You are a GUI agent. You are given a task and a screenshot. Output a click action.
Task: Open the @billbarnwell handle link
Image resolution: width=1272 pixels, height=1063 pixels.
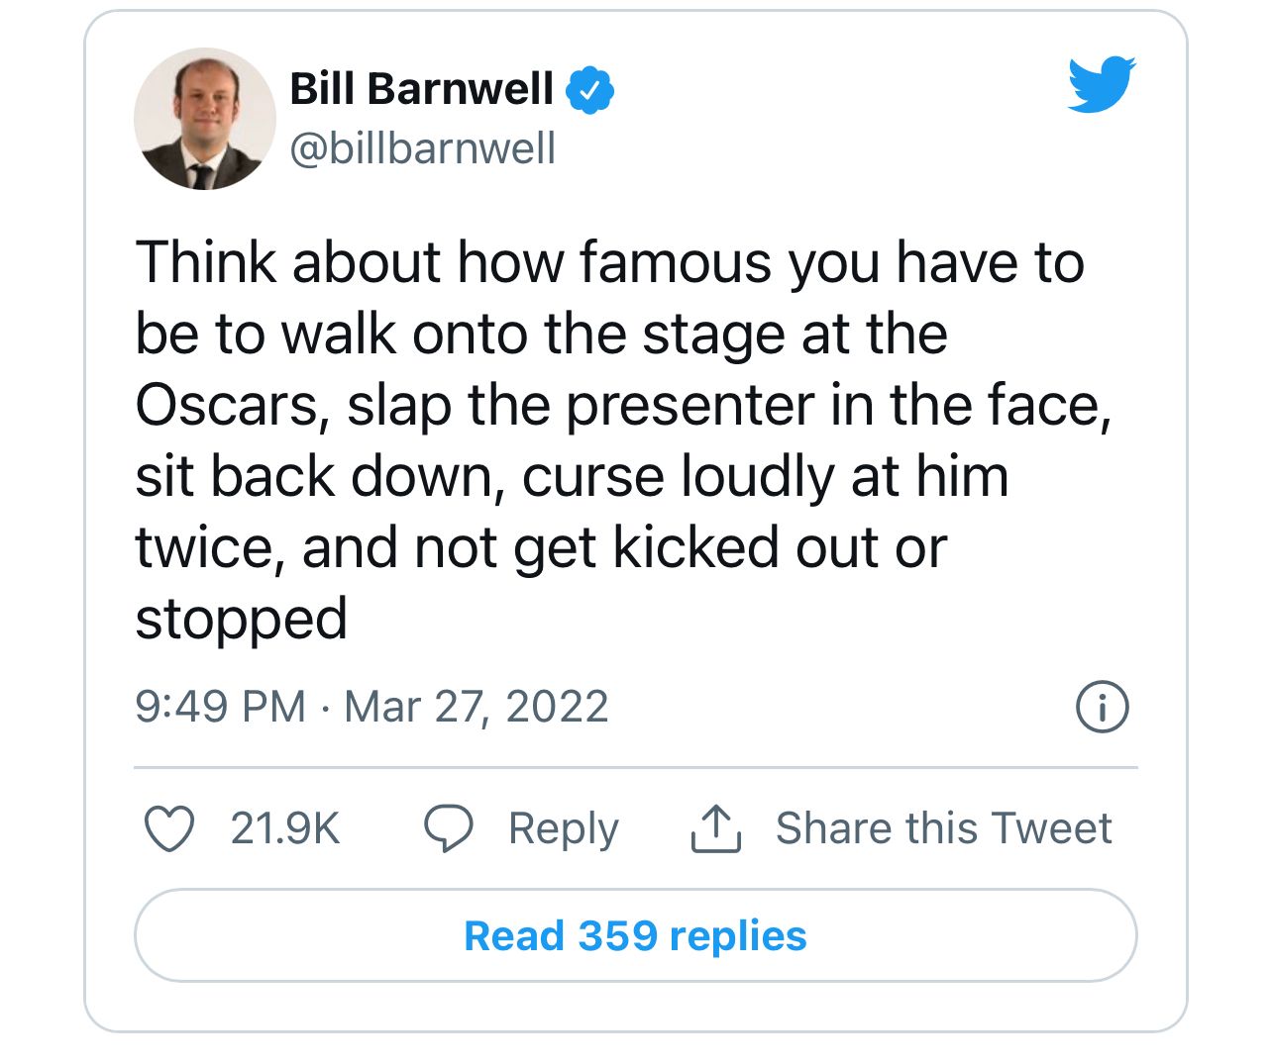(422, 148)
